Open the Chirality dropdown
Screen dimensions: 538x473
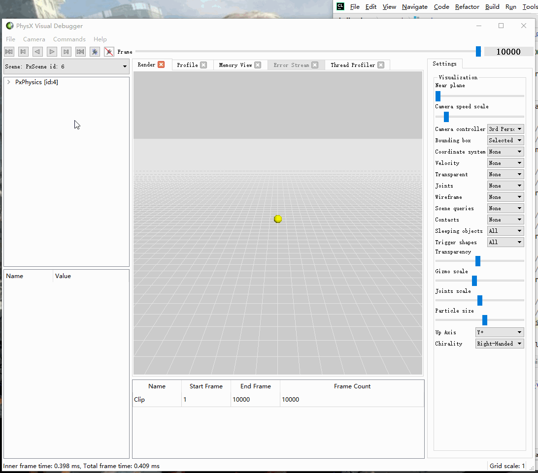500,344
